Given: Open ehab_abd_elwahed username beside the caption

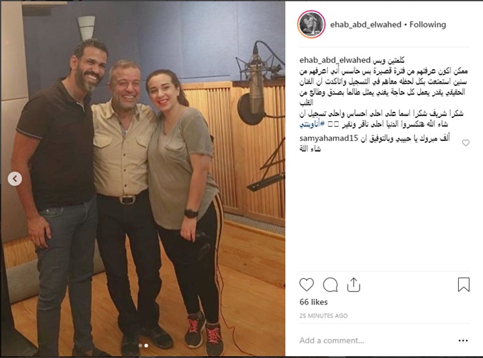Looking at the screenshot, I should (335, 60).
